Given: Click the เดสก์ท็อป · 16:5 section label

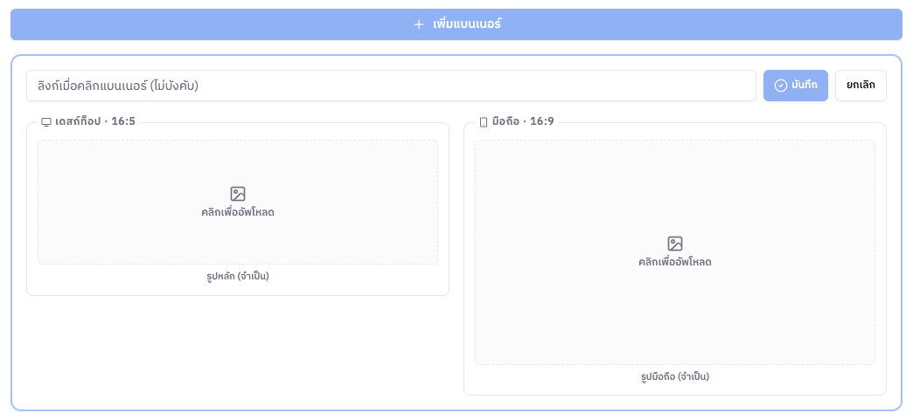Looking at the screenshot, I should (x=88, y=122).
